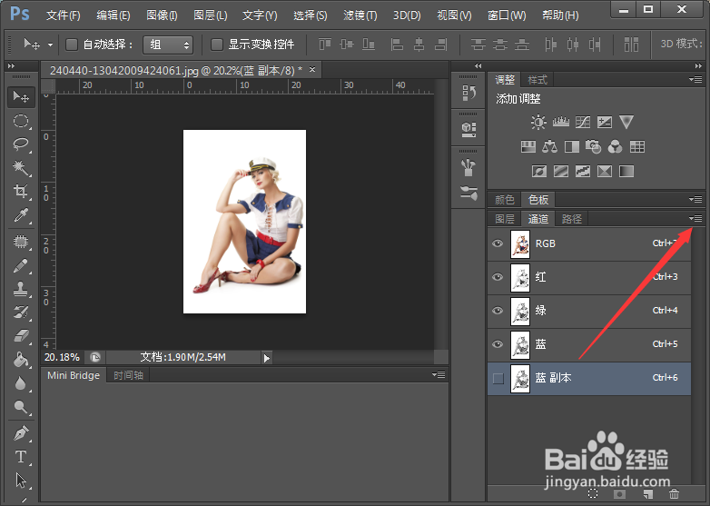Open the Adjustments panel flyout menu

coord(696,79)
